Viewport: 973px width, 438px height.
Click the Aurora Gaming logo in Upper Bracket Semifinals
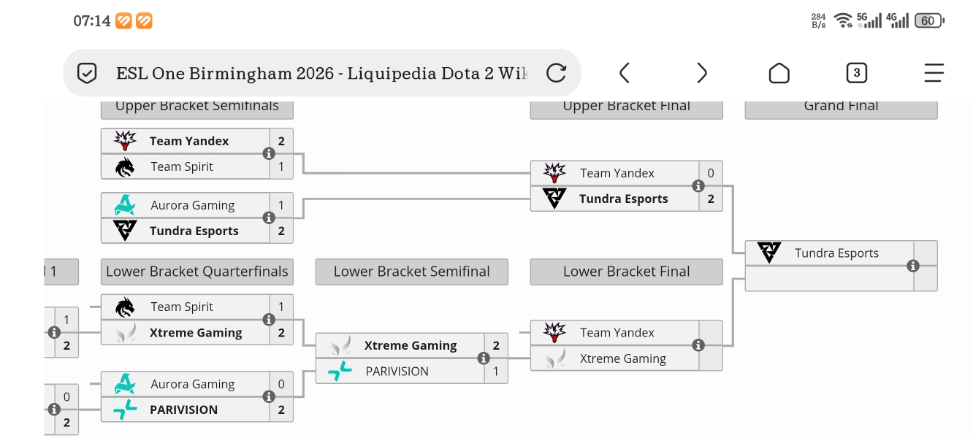(x=125, y=205)
